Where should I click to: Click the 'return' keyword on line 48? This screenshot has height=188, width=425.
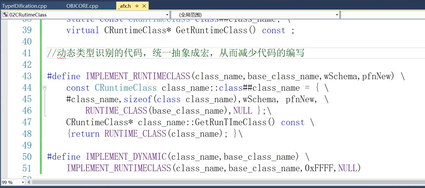click(x=85, y=134)
